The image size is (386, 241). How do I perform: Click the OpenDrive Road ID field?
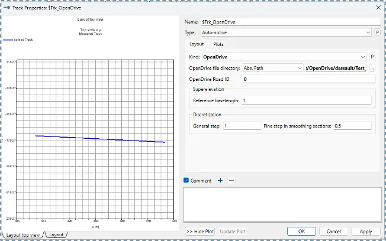[x=308, y=79]
